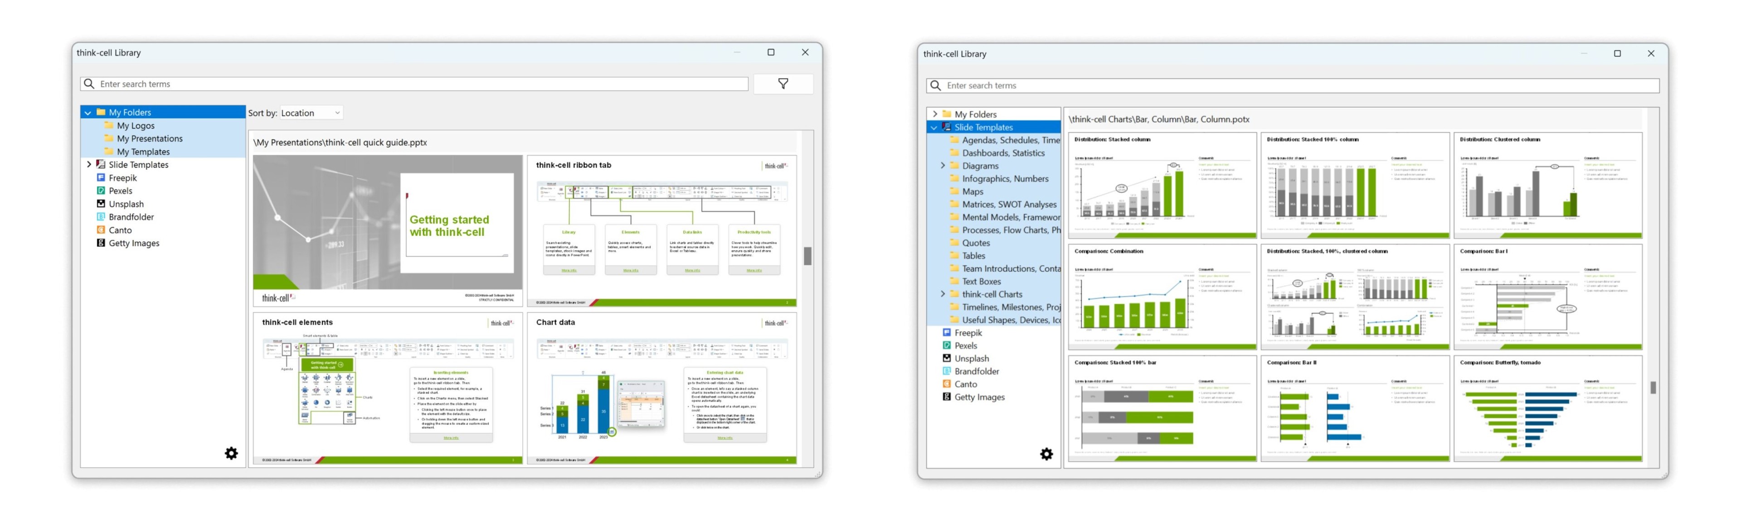
Task: Click search field in left Library window
Action: [x=414, y=84]
